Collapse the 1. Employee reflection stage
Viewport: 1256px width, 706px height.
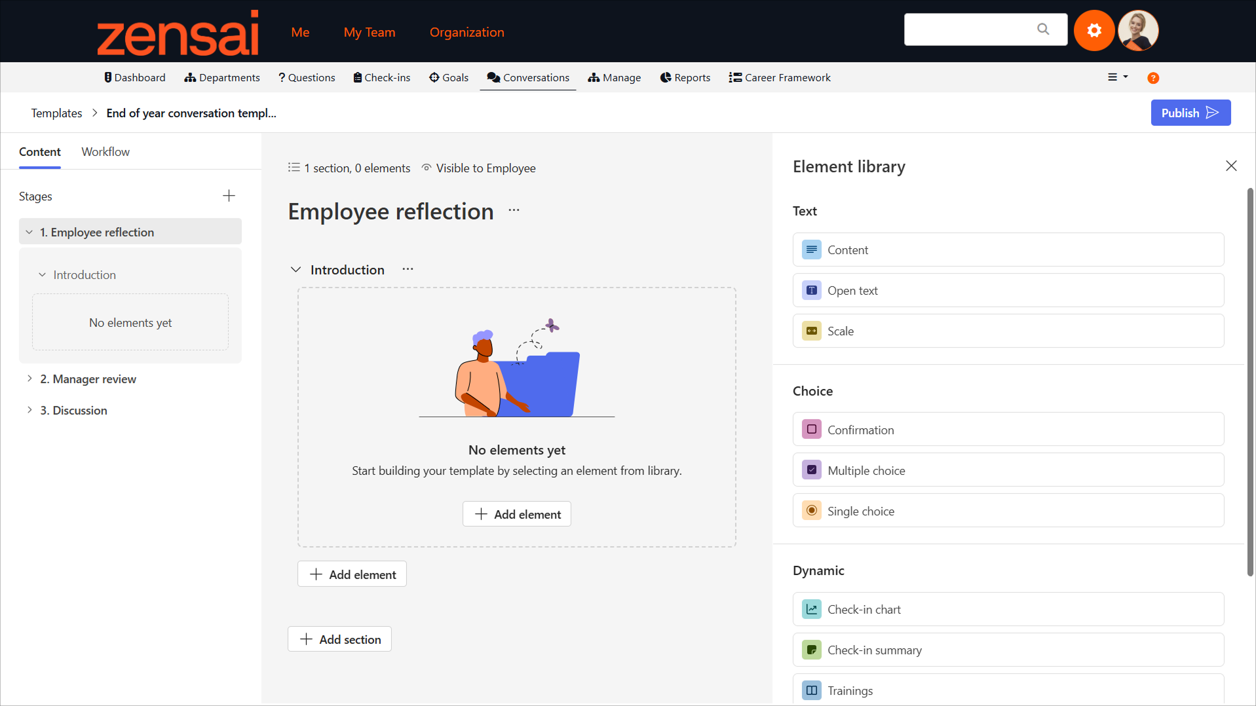pos(29,232)
